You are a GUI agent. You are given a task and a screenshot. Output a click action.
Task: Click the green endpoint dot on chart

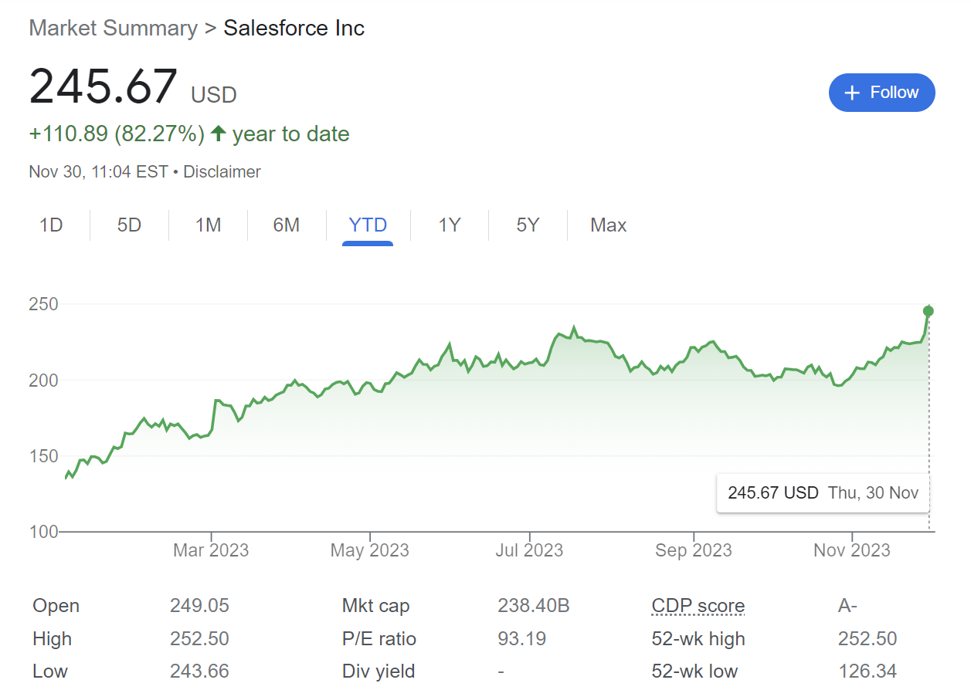click(929, 311)
